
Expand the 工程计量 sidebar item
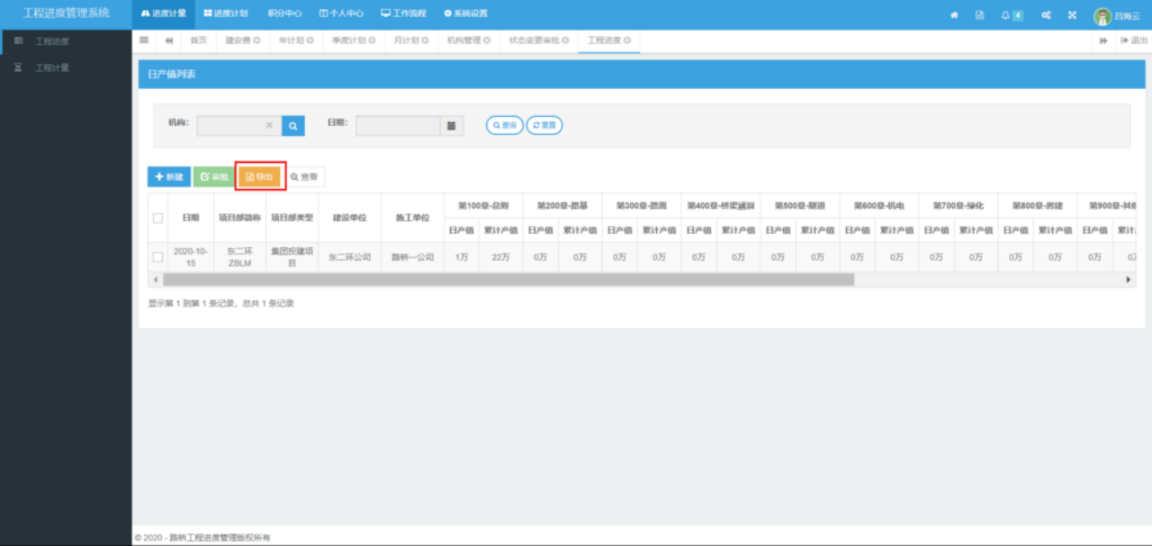click(x=51, y=67)
